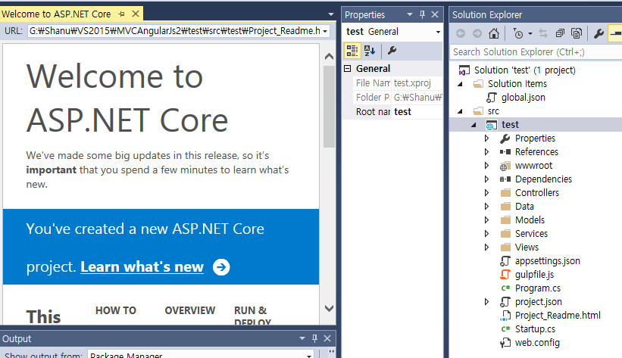
Task: Click the Home icon in Solution Explorer
Action: pos(494,33)
